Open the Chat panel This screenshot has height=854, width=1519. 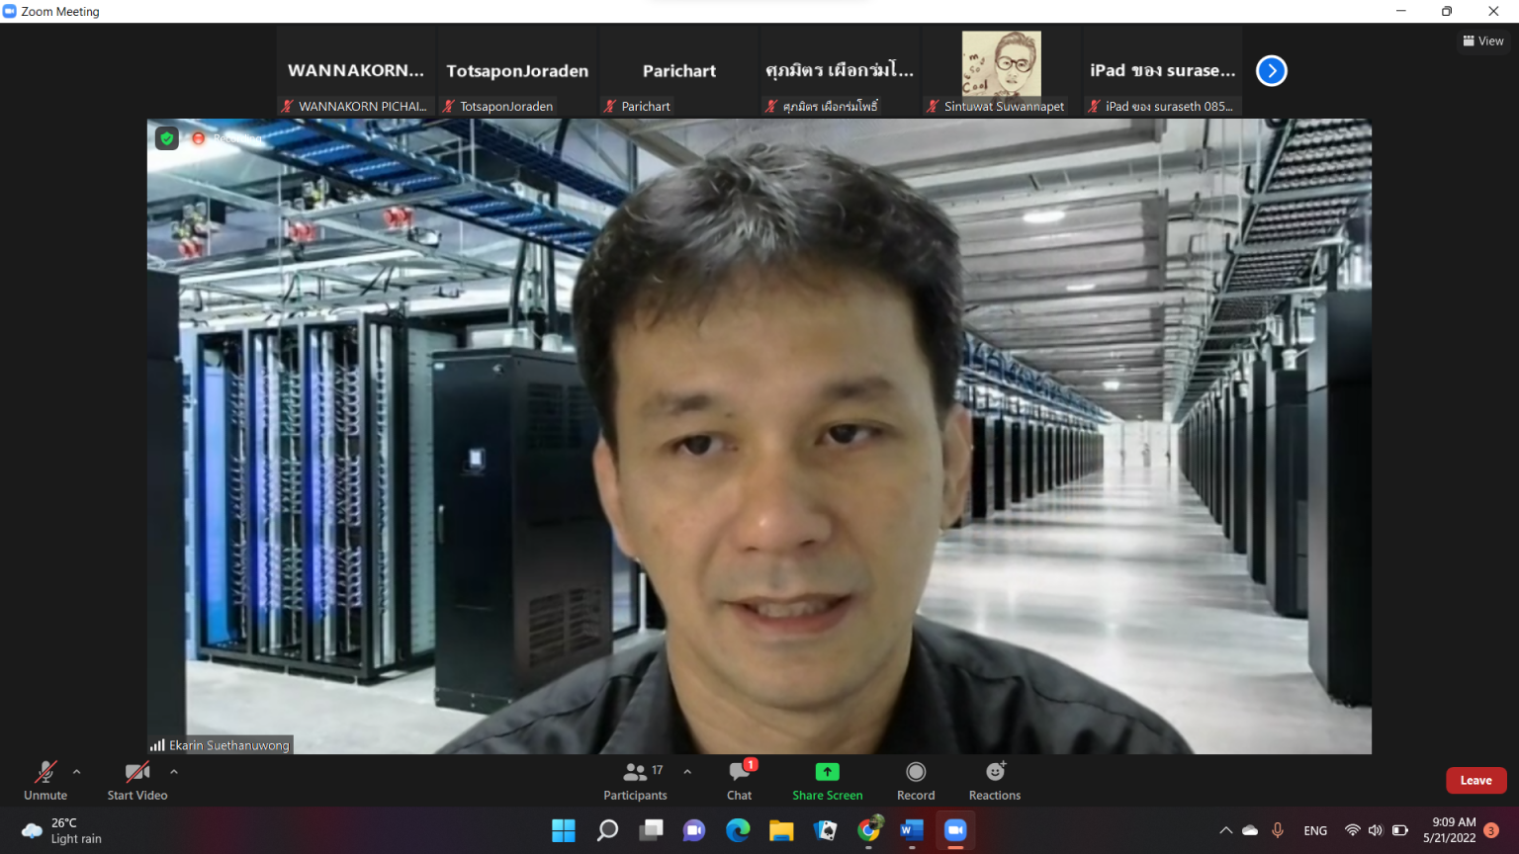click(739, 779)
